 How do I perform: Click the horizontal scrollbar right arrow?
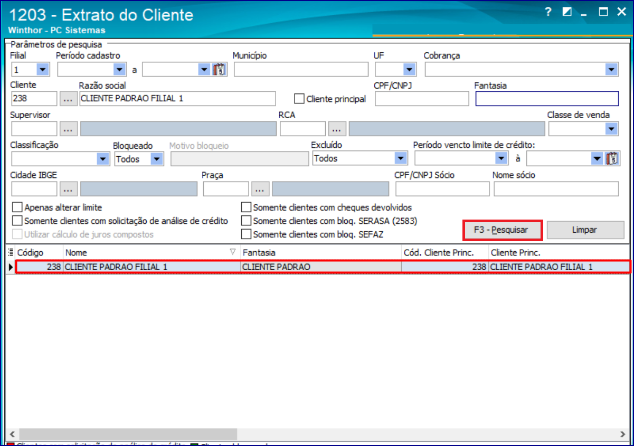coord(621,434)
